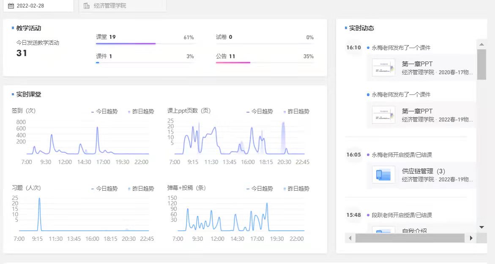
Task: Toggle 今日趋势 legend in 弹幕+投稿 chart
Action: click(260, 189)
